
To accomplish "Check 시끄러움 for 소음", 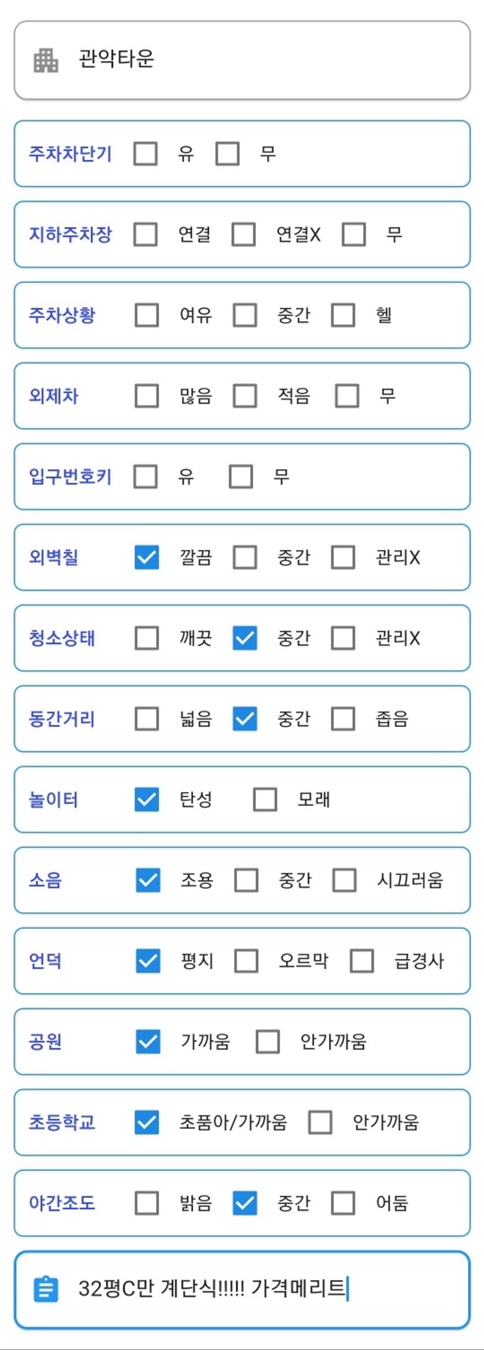I will pos(344,880).
